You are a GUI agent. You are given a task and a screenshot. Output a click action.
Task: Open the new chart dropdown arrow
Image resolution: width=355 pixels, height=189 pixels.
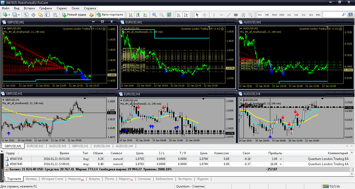tap(9, 15)
